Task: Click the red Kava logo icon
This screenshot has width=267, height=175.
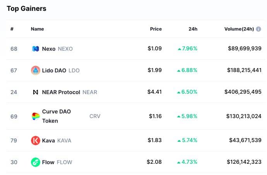Action: click(x=36, y=141)
